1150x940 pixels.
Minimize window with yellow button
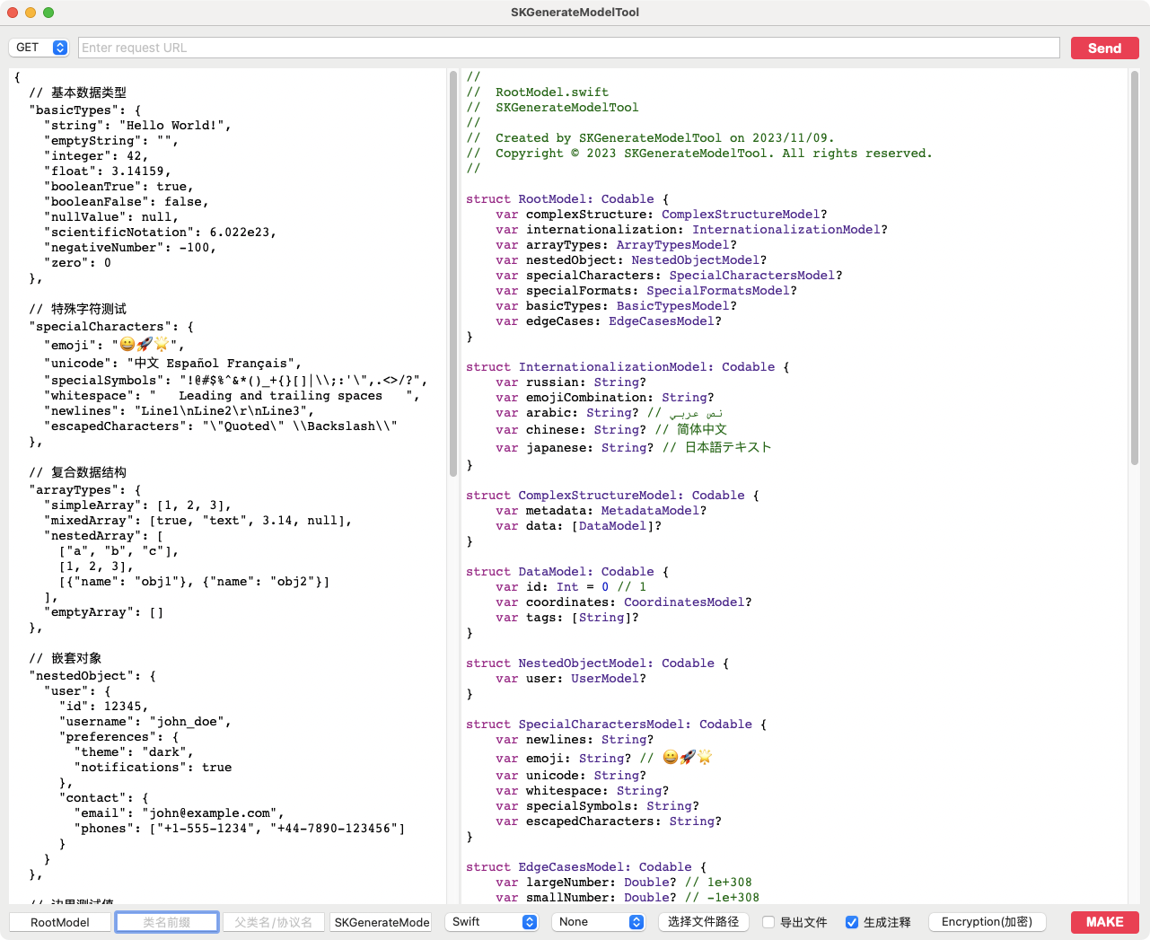31,13
